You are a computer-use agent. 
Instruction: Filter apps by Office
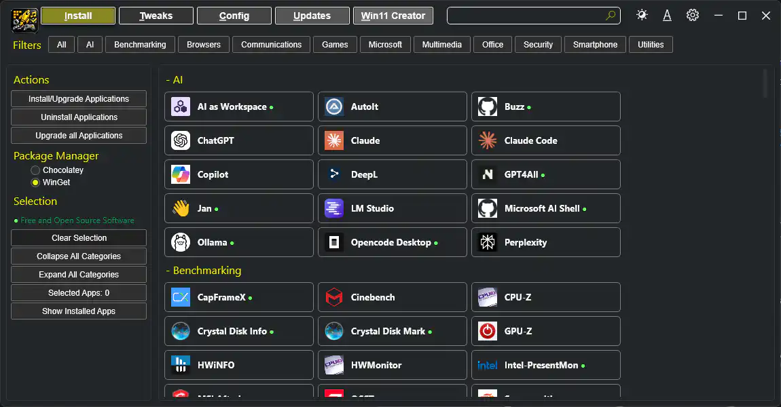[x=492, y=44]
